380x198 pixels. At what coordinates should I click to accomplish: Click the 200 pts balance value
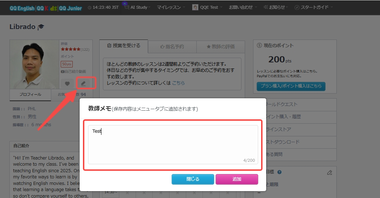click(x=280, y=59)
